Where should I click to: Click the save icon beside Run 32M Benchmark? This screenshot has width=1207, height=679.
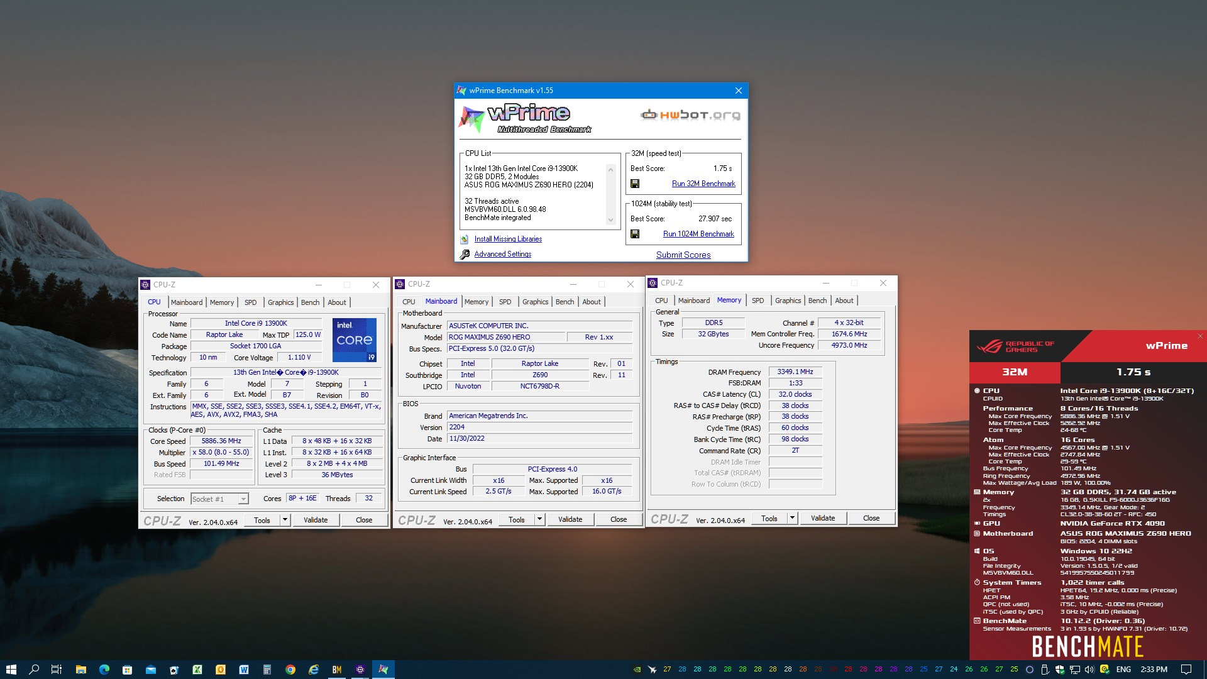(635, 184)
